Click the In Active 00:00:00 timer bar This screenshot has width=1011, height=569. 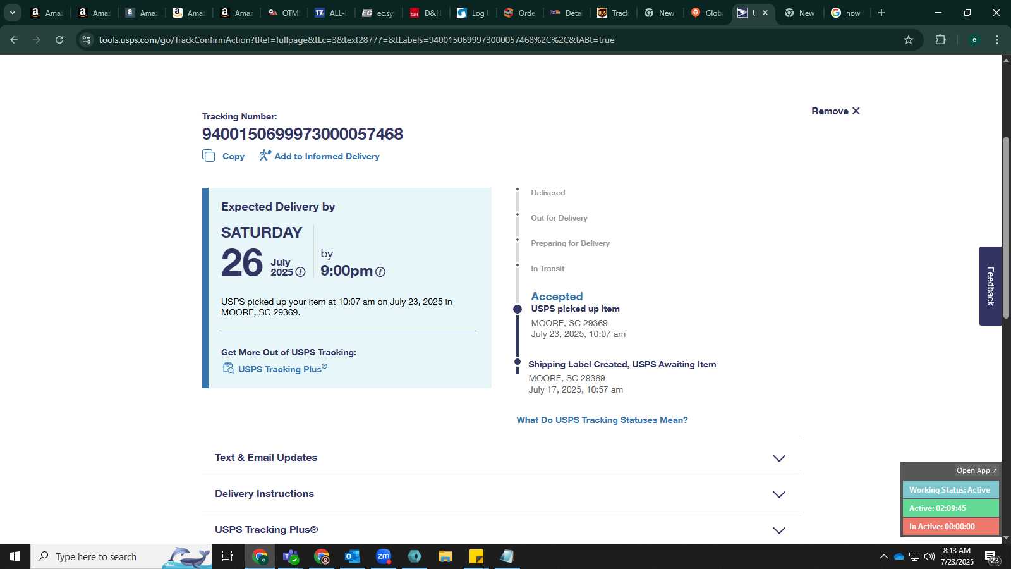(x=950, y=526)
